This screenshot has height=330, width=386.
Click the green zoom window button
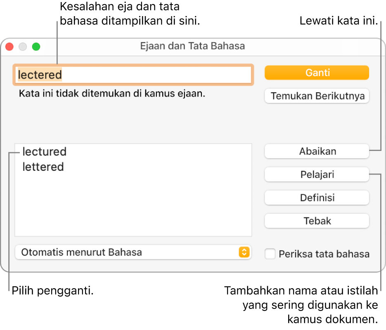[x=36, y=47]
